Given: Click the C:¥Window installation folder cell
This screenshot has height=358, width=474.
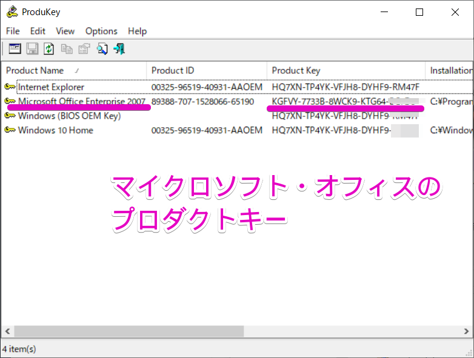Looking at the screenshot, I should coord(452,130).
